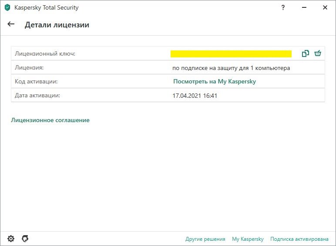This screenshot has height=246, width=336.
Task: Select text по подписке на защиту для 1 компьютера
Action: 231,68
